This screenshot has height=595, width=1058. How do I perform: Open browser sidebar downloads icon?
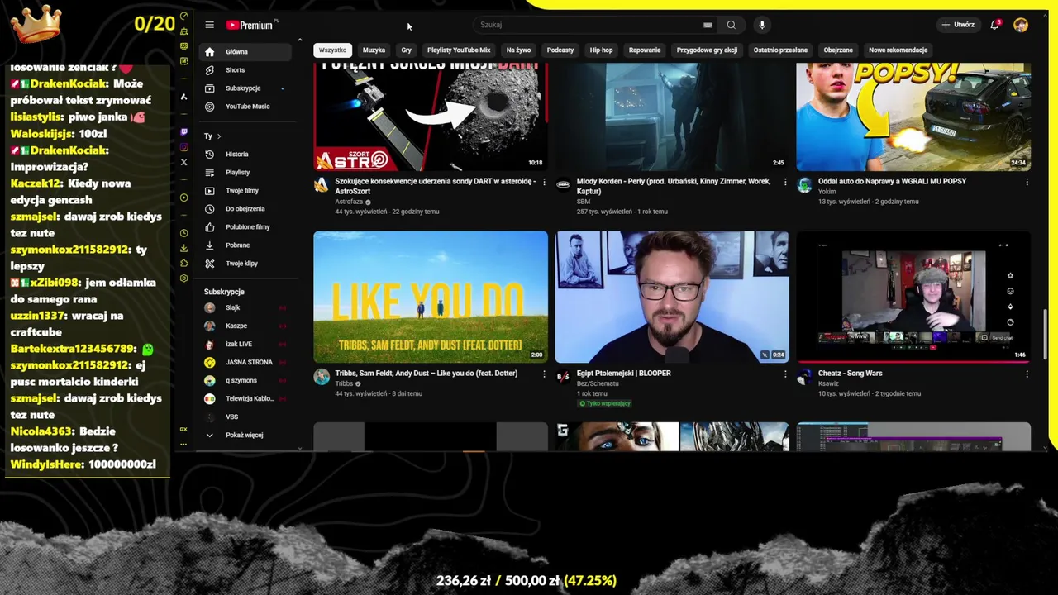pos(183,248)
